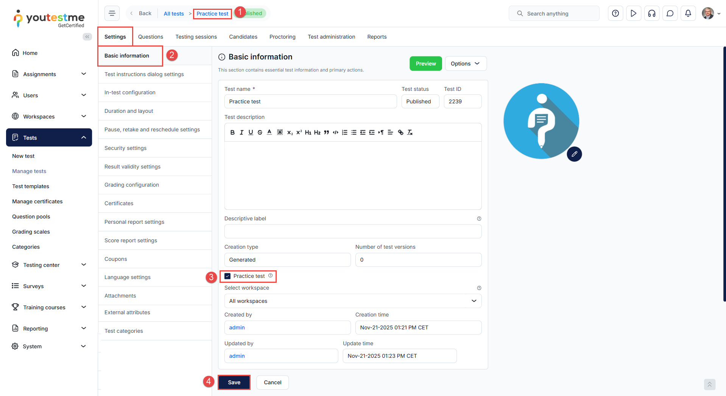
Task: Expand the Surveys menu
Action: point(49,286)
